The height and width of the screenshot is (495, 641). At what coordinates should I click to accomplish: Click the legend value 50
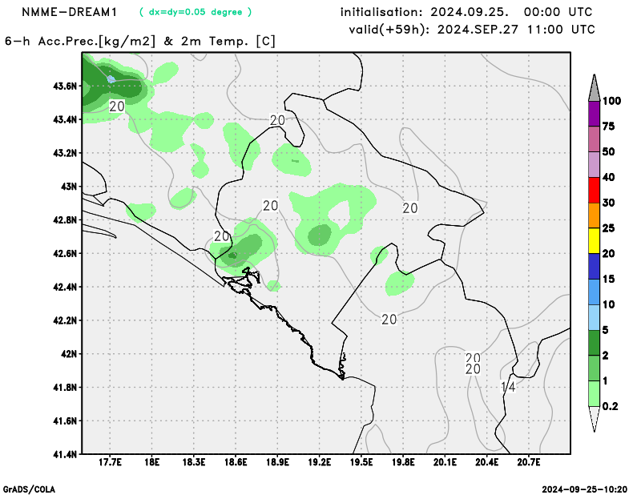pos(609,152)
